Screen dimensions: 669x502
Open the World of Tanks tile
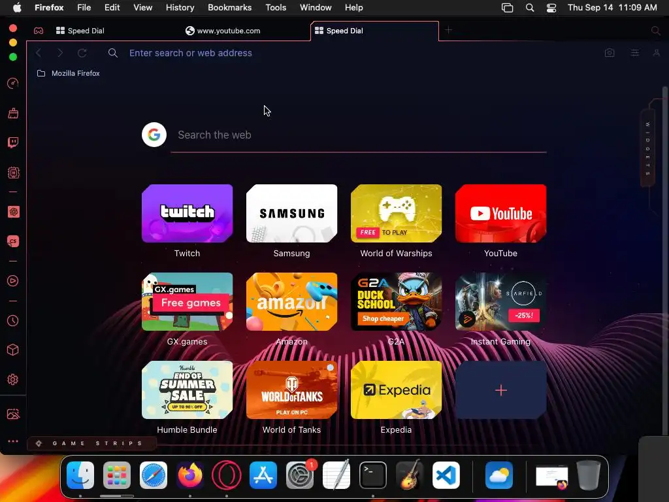pos(292,390)
